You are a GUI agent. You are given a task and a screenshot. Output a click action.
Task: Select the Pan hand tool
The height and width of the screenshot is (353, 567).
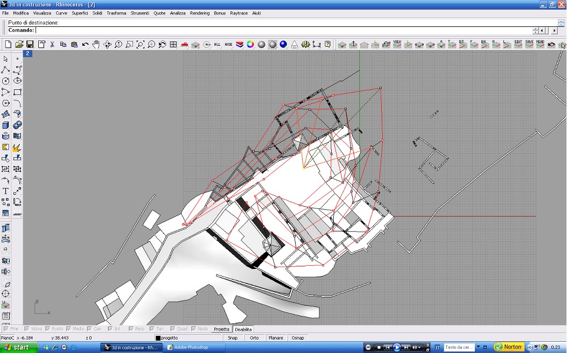point(96,45)
